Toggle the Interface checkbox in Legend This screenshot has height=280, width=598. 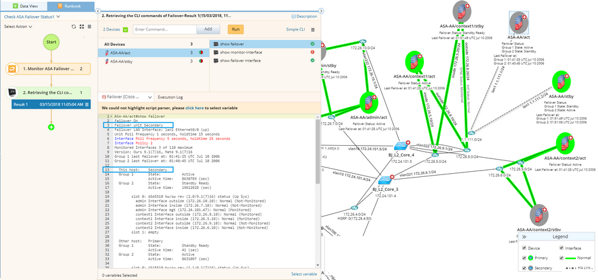(x=561, y=248)
